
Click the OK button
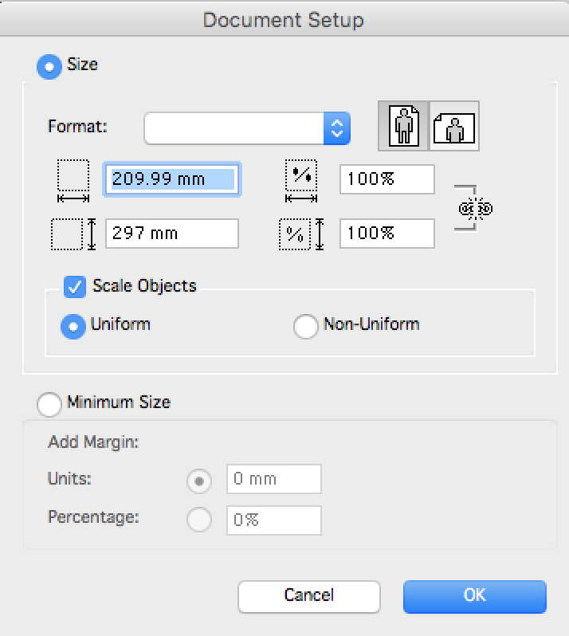click(475, 596)
